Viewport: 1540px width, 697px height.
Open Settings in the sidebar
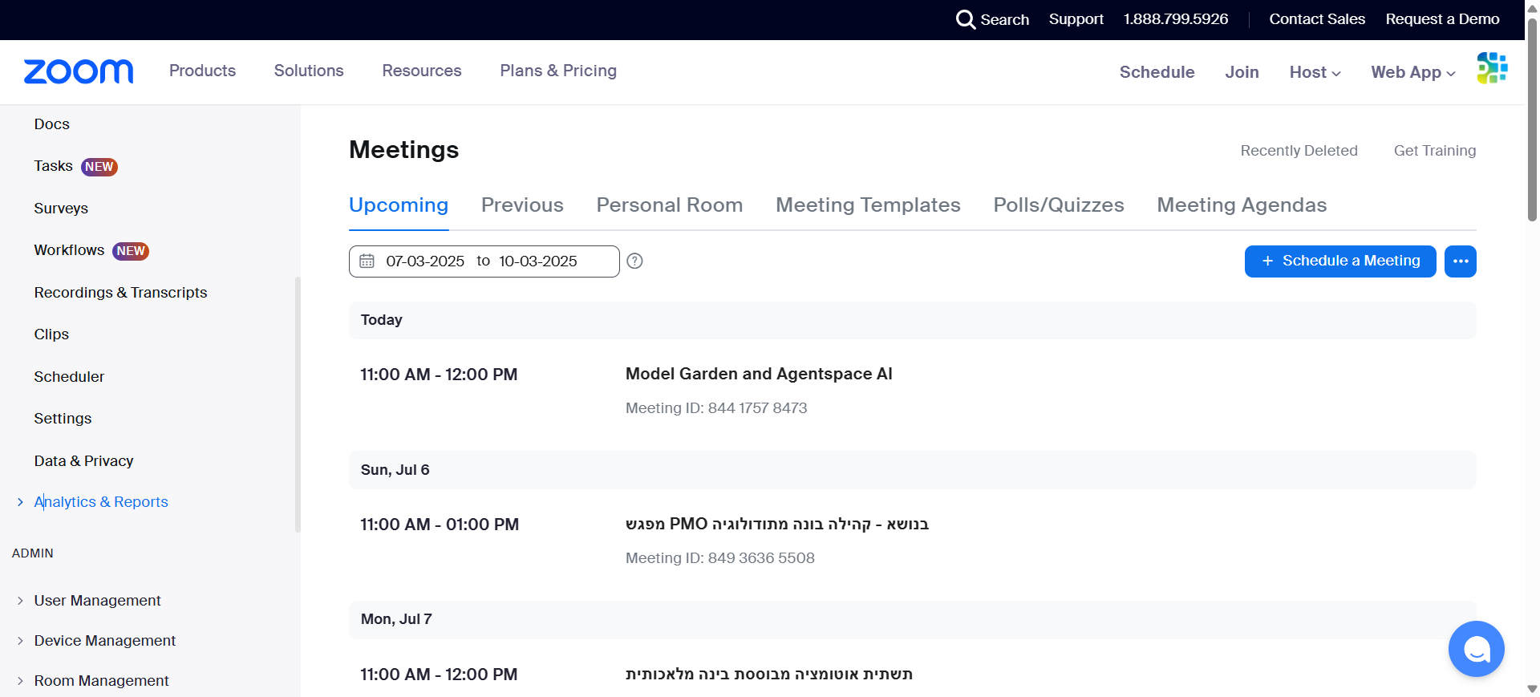point(63,419)
